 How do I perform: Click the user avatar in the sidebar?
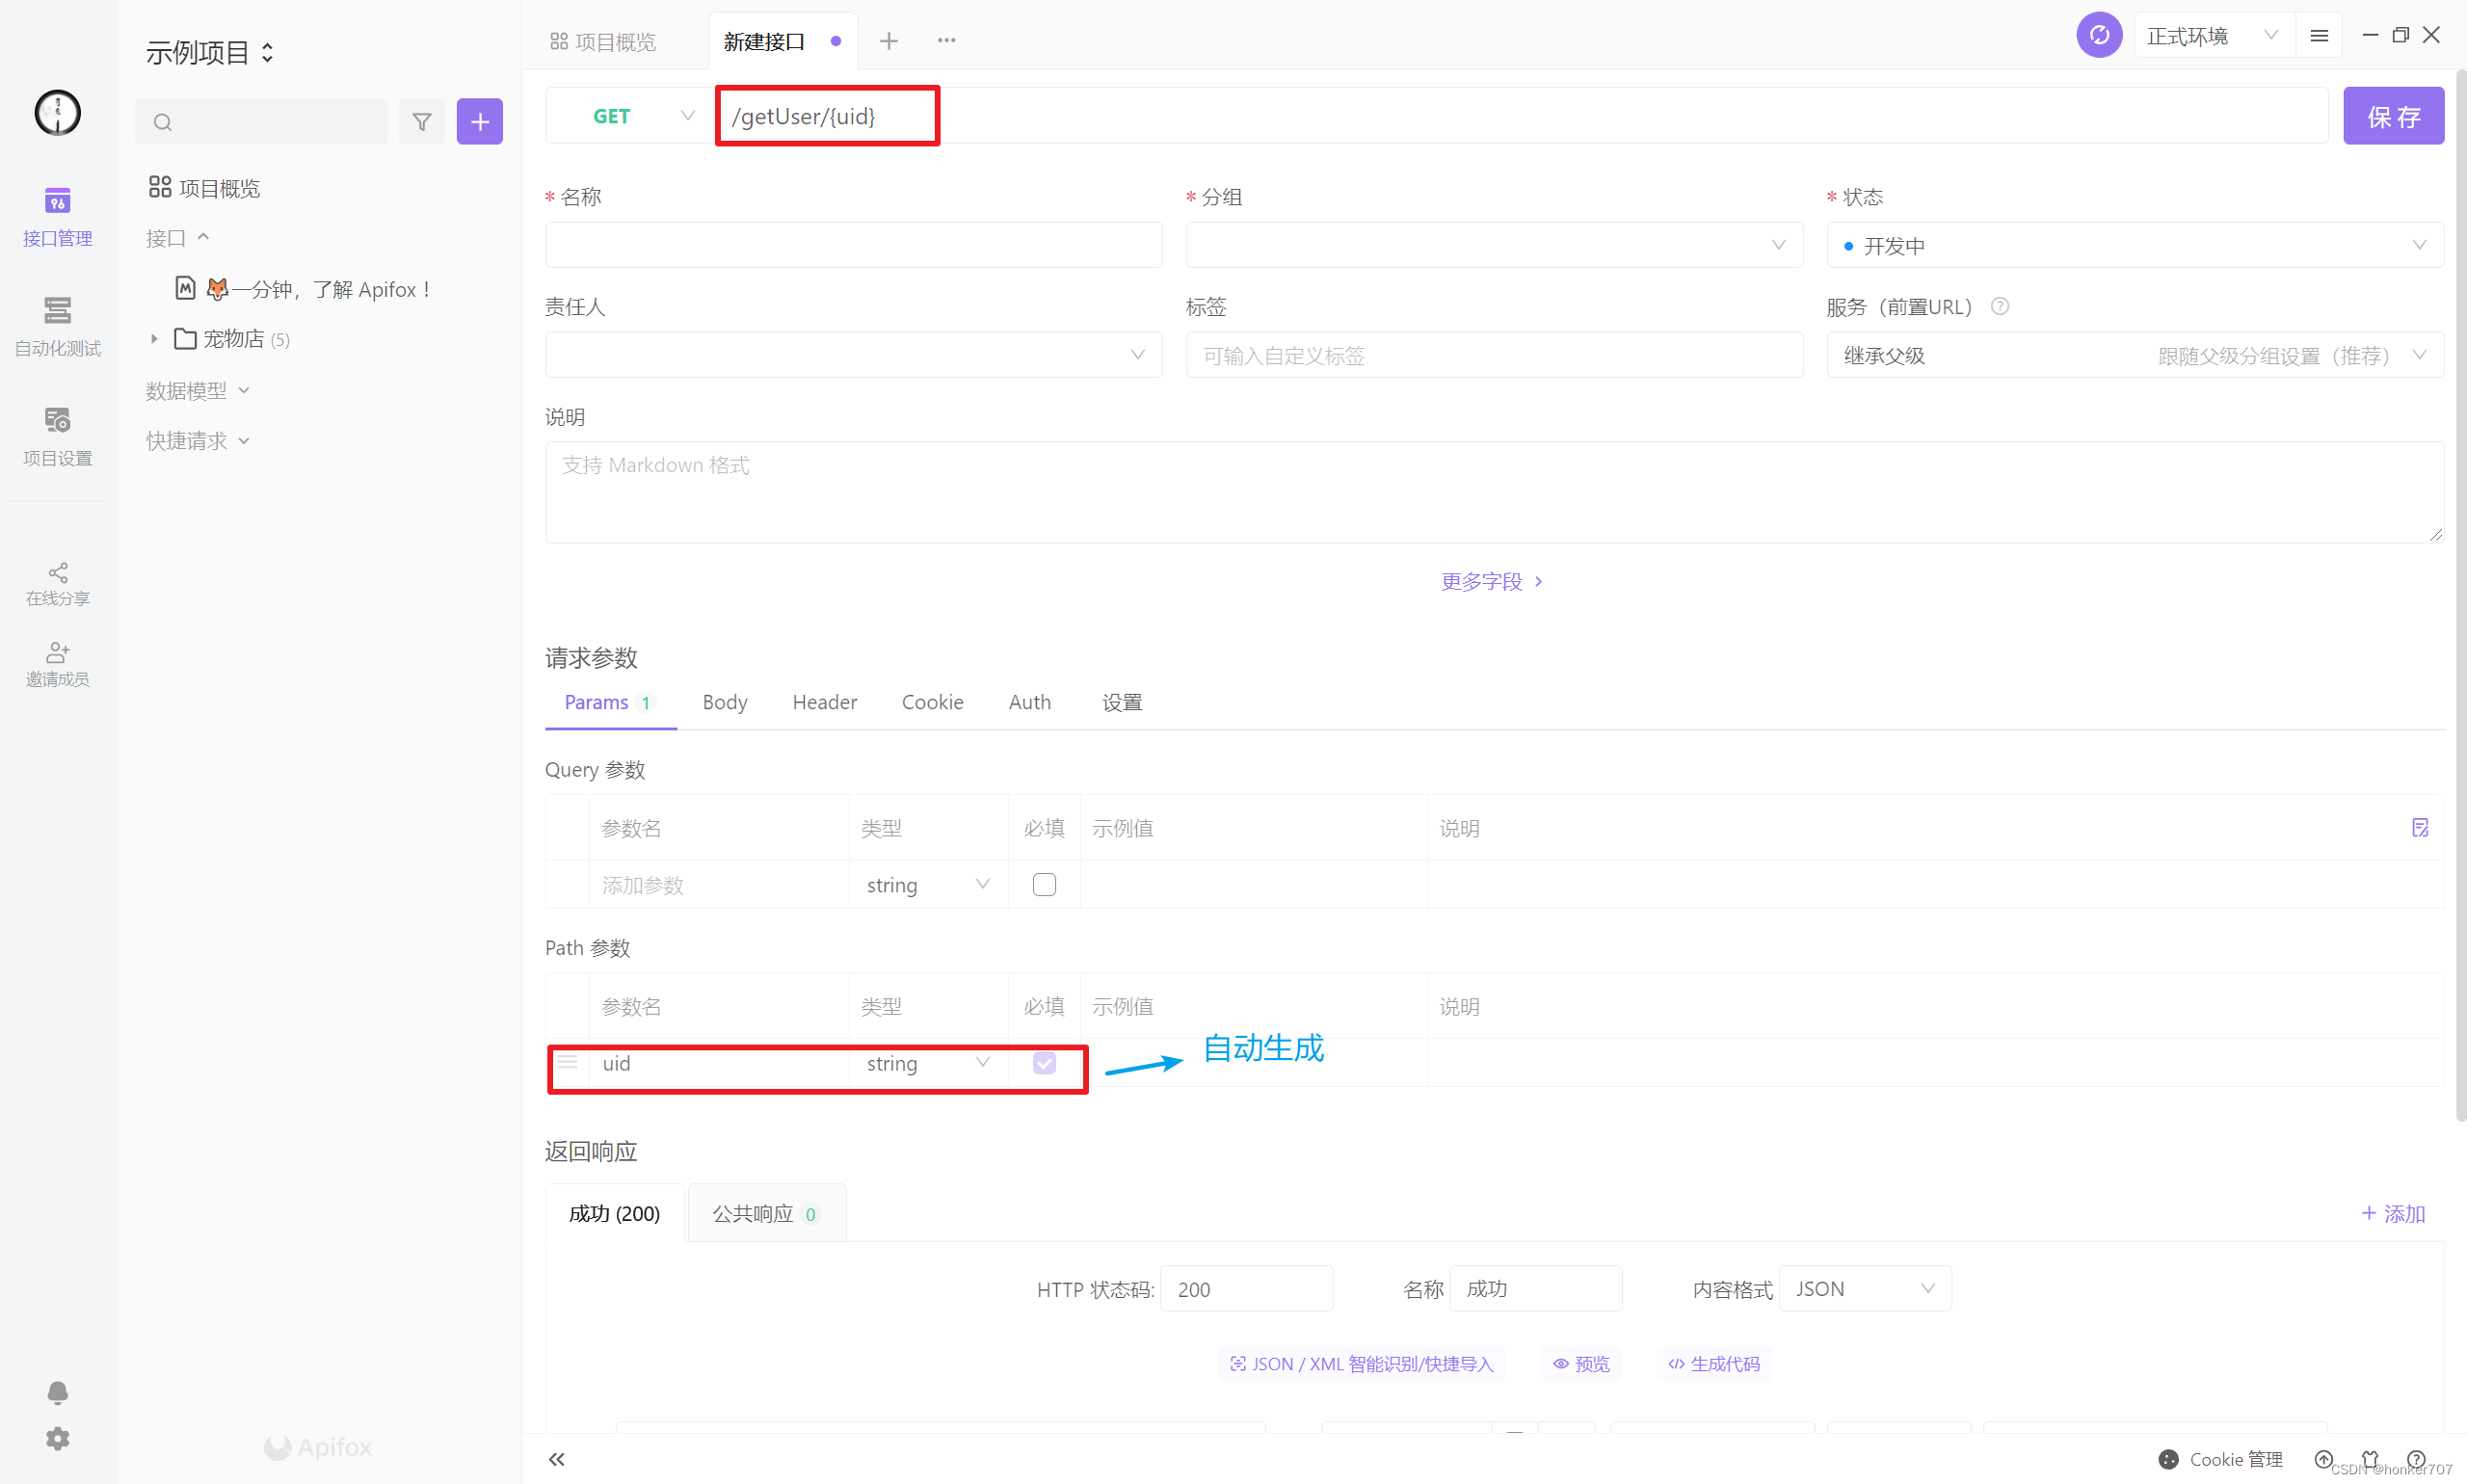pyautogui.click(x=57, y=112)
